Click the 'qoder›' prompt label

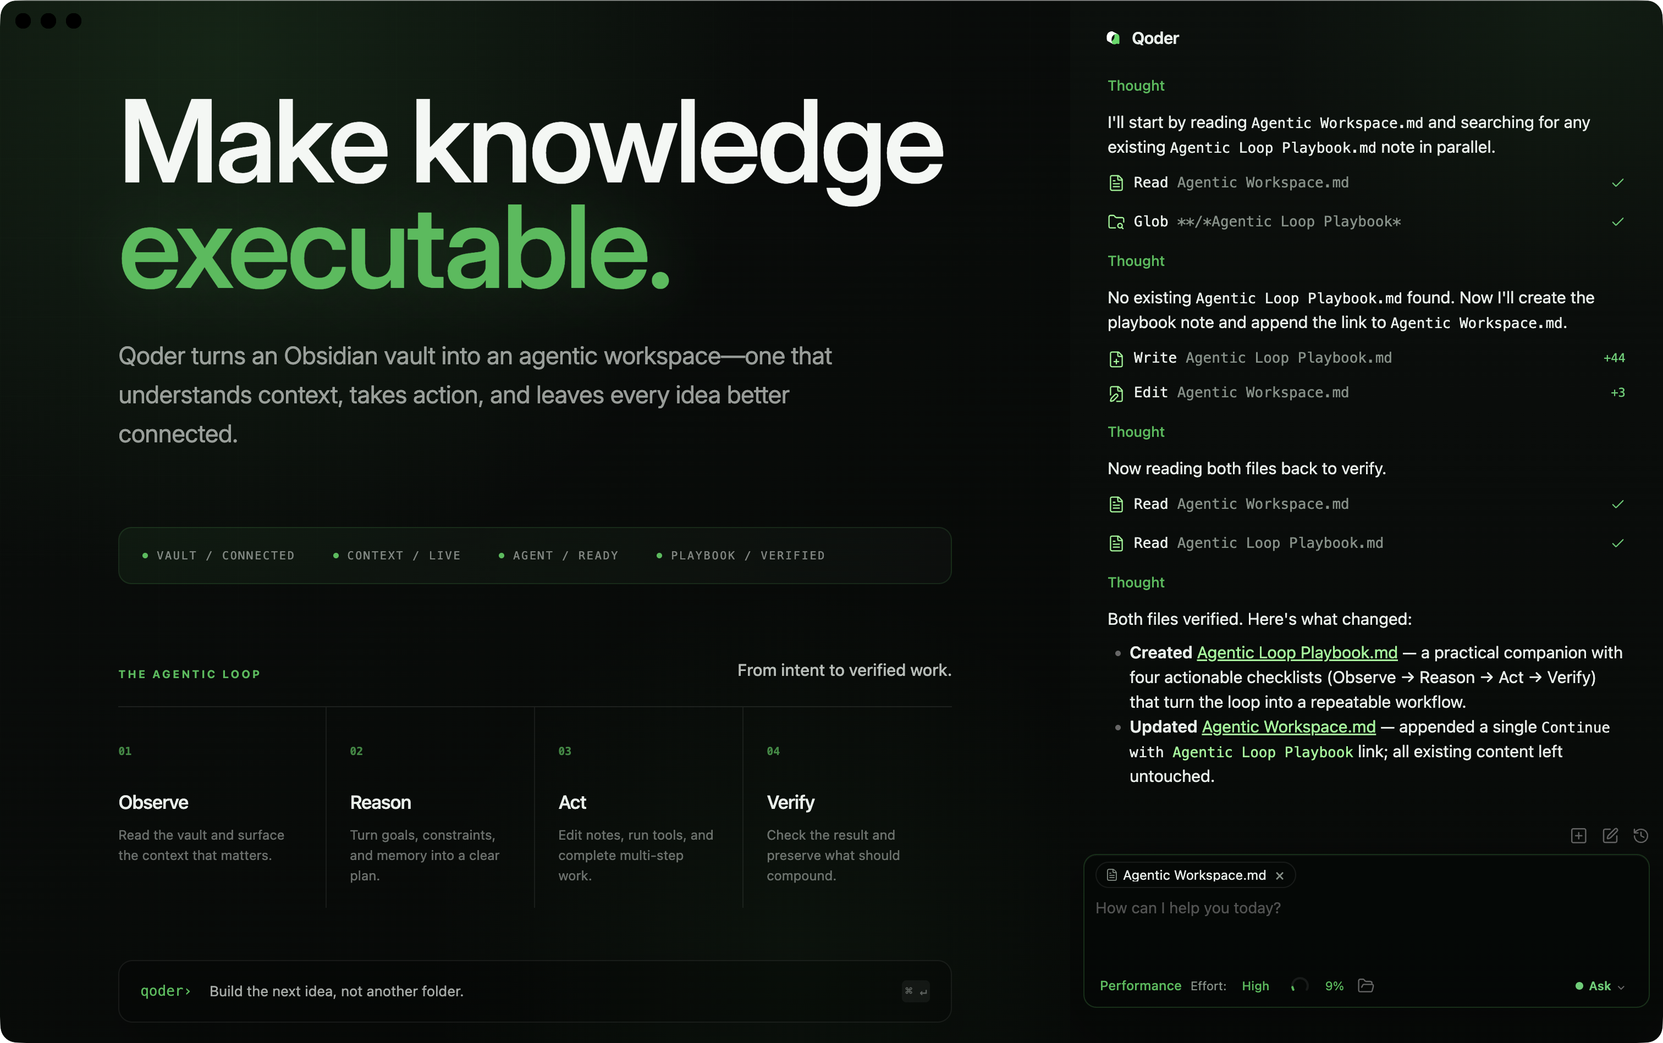coord(165,991)
